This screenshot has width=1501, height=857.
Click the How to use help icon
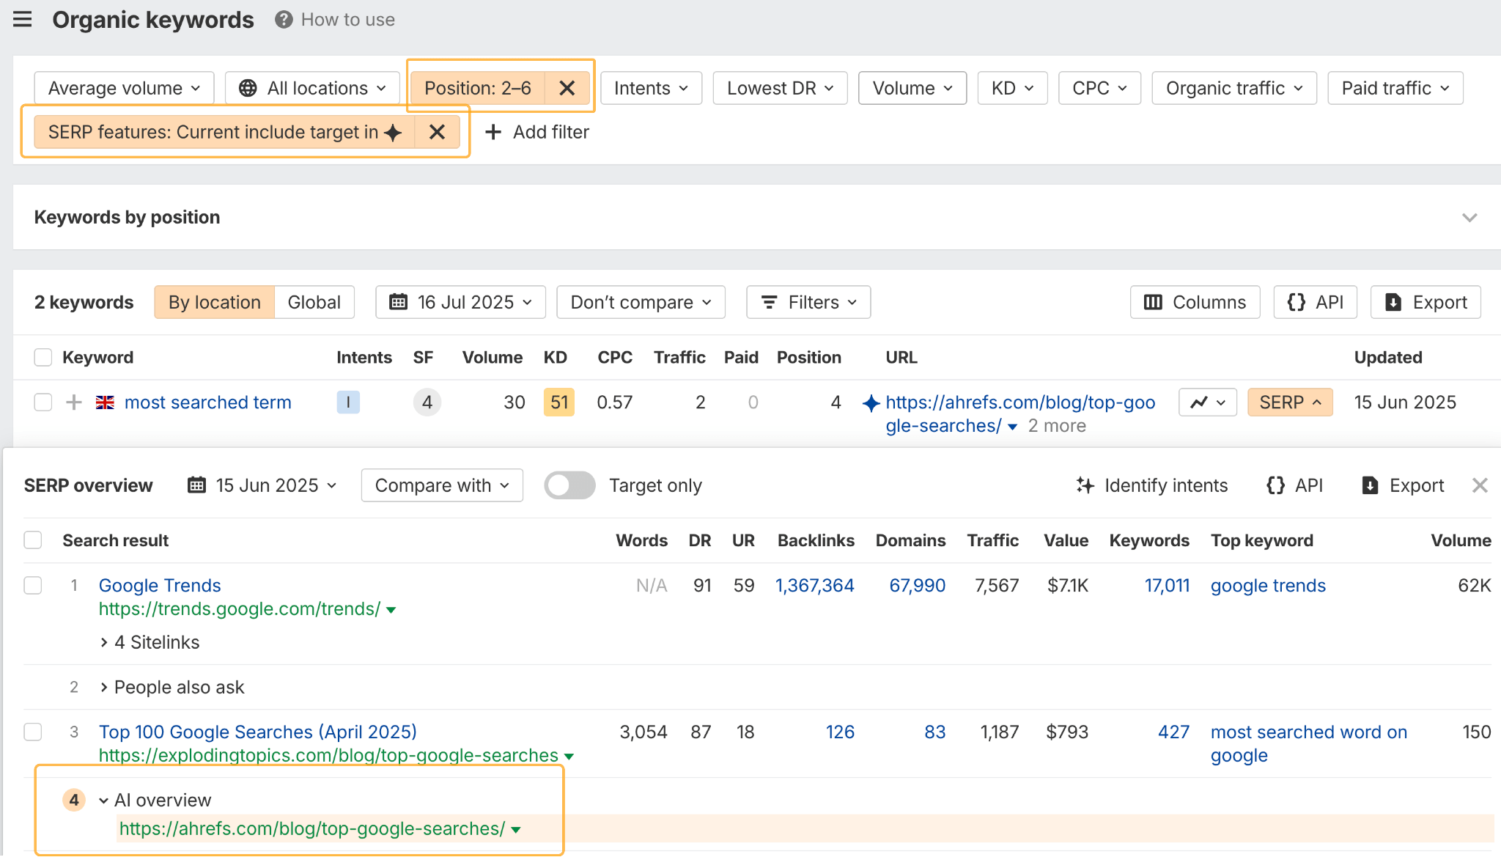click(x=284, y=20)
